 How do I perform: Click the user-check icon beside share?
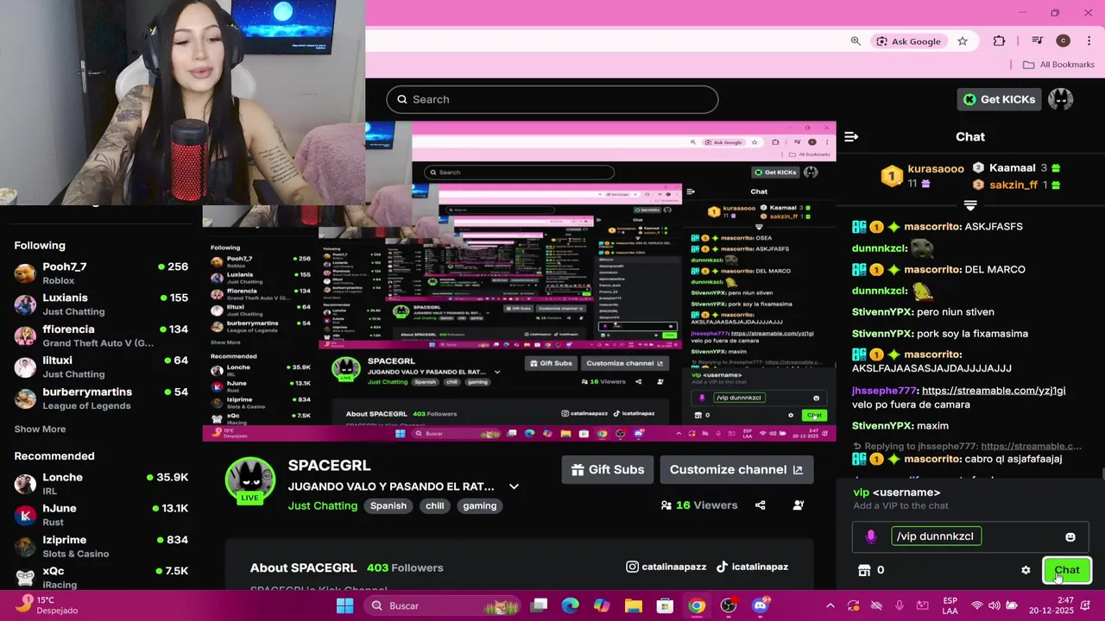799,505
